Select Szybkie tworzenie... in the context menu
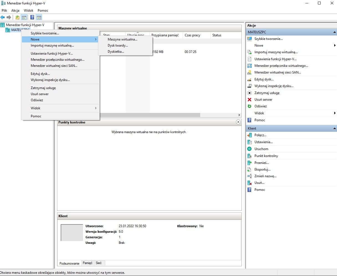337x276 pixels. tap(60, 33)
